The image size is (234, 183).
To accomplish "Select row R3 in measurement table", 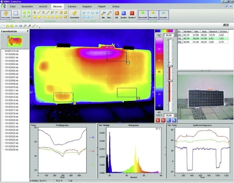I will coord(203,42).
